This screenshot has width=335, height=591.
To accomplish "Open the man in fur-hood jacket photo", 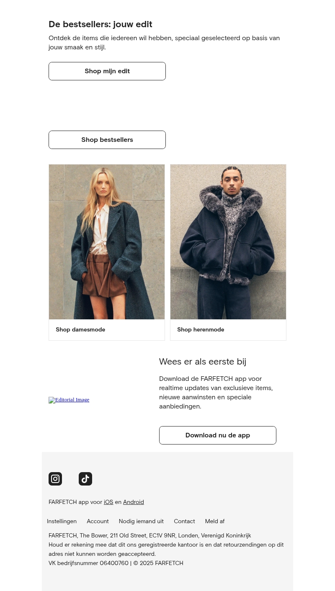I will (228, 242).
